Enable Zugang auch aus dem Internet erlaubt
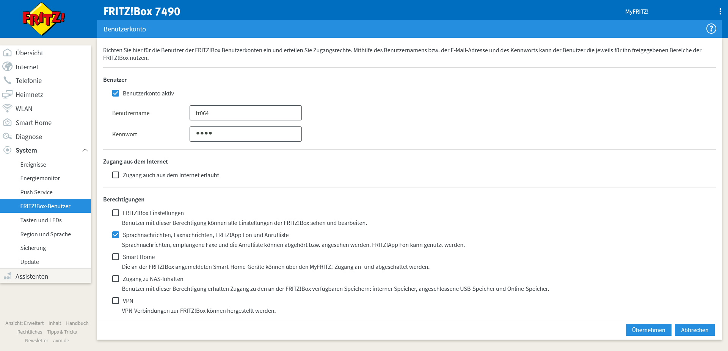The height and width of the screenshot is (351, 728). [x=116, y=175]
